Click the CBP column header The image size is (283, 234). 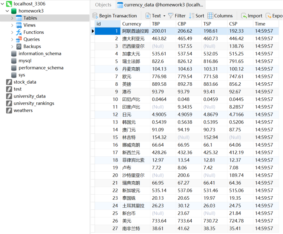[189, 24]
